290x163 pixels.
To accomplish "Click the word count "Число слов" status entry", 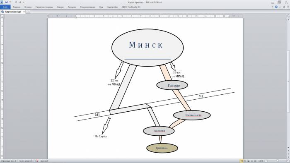I will 26,161.
